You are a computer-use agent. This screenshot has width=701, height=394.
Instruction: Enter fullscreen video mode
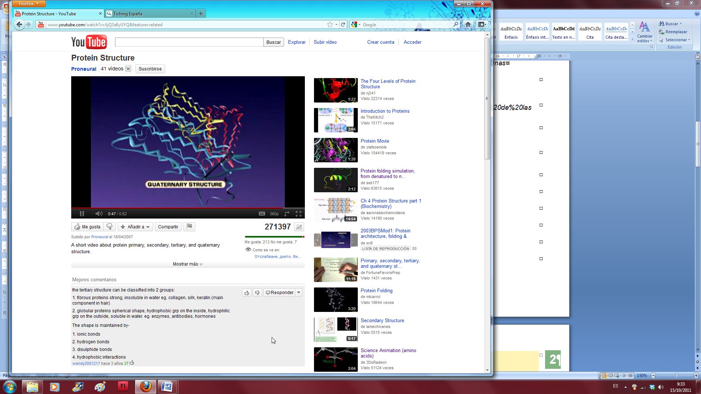click(x=299, y=214)
